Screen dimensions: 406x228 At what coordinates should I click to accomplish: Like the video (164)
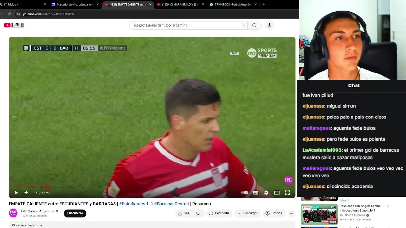pos(184,213)
